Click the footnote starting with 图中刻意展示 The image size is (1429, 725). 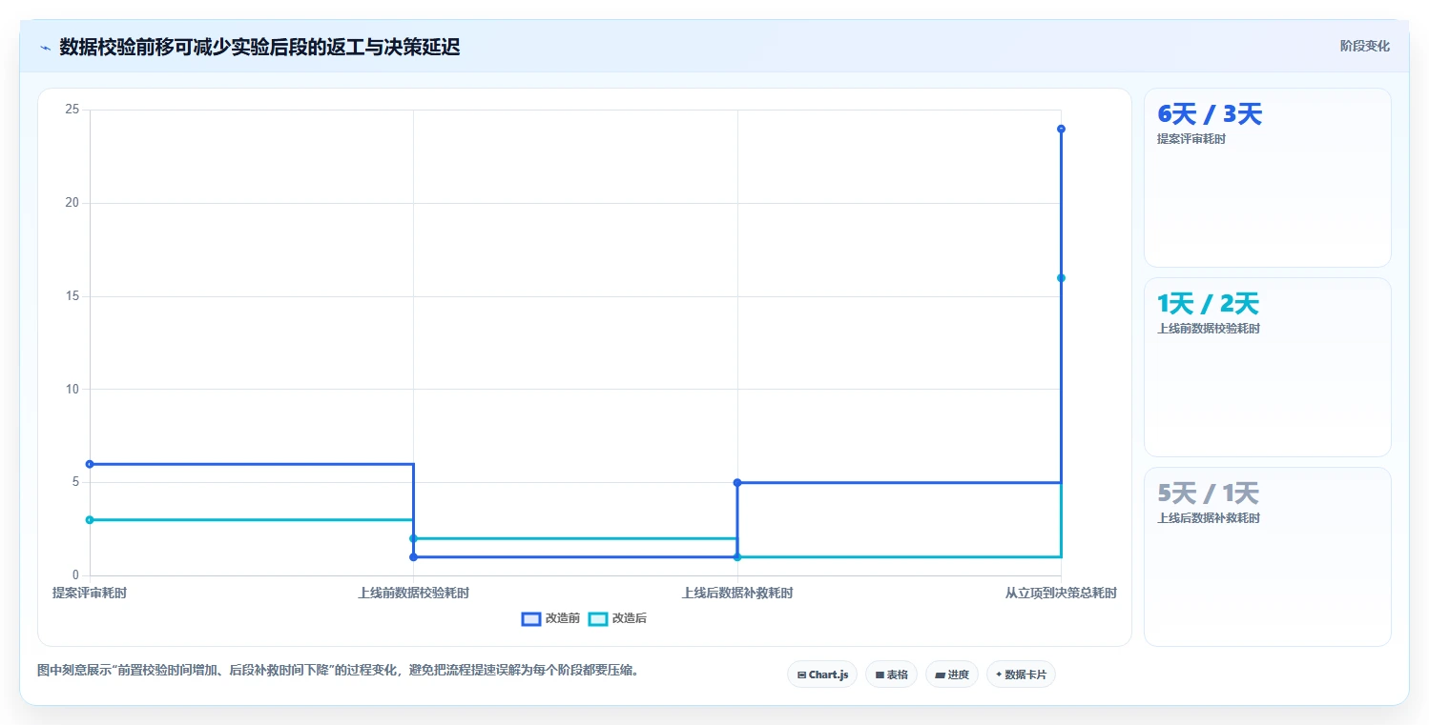338,670
